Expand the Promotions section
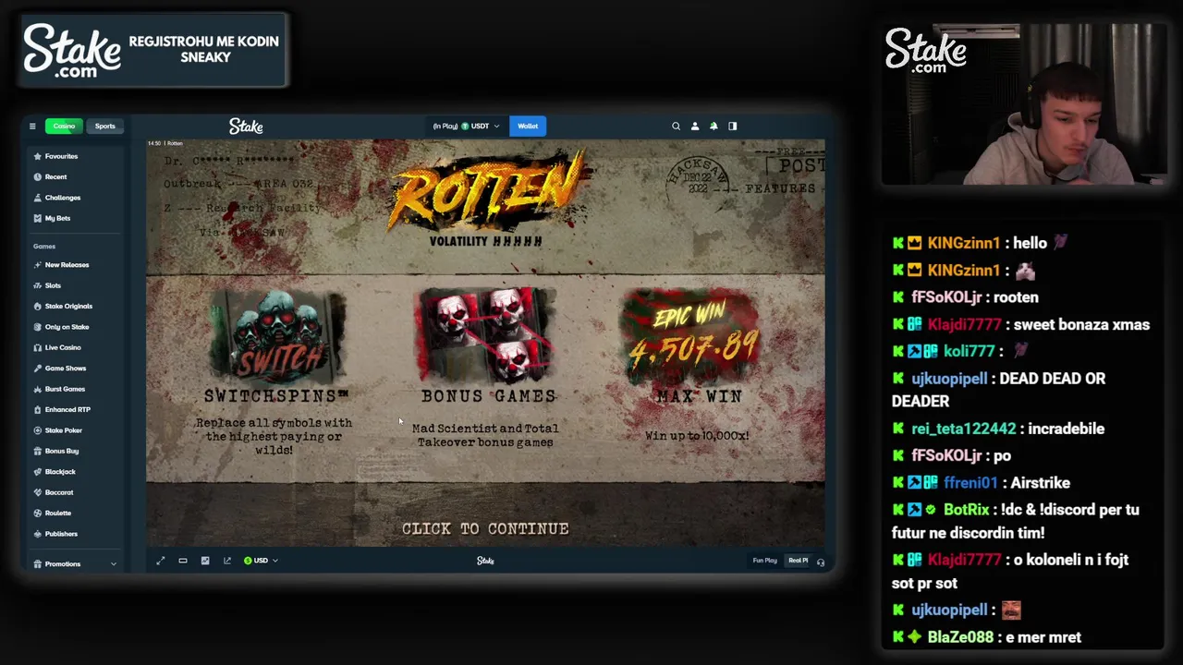1183x665 pixels. click(74, 563)
